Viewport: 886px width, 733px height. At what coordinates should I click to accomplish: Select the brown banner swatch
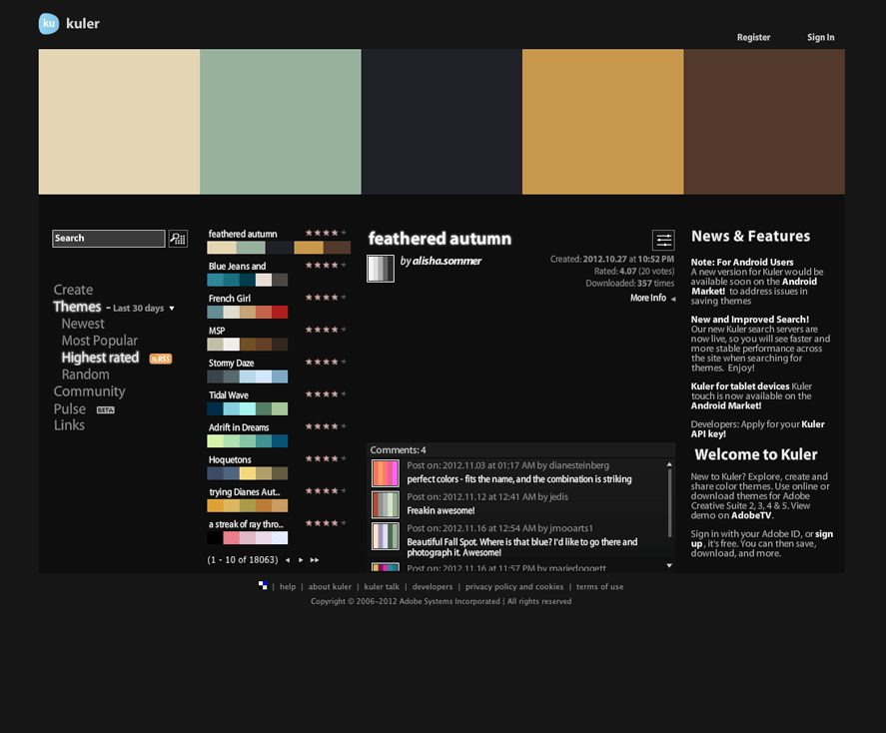764,122
